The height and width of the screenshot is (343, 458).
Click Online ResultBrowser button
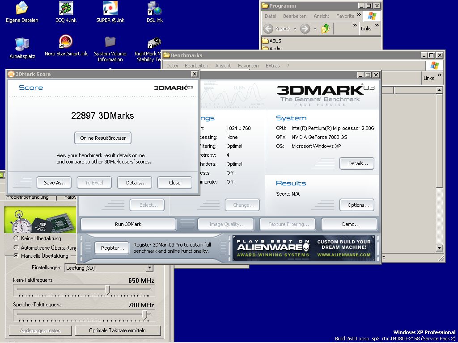[103, 138]
